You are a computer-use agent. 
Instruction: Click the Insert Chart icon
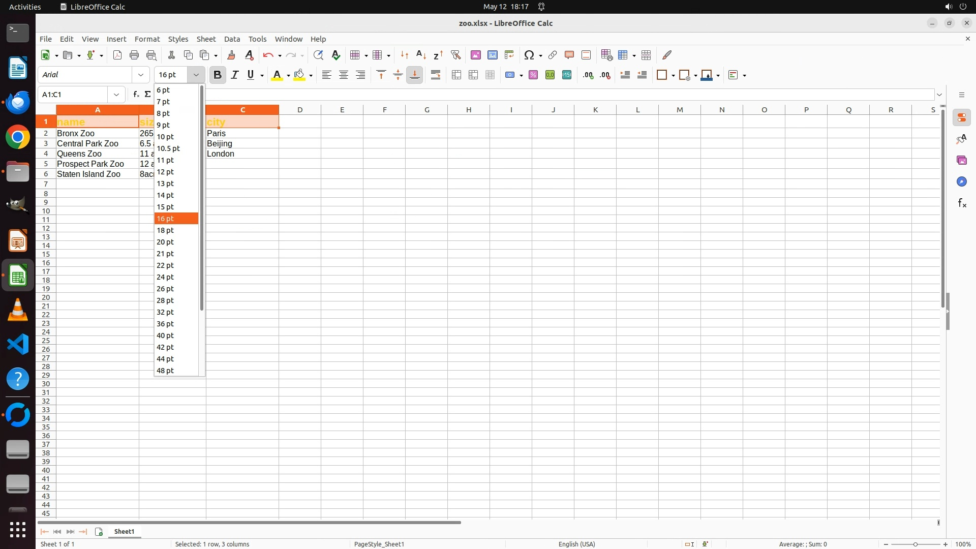(x=492, y=55)
